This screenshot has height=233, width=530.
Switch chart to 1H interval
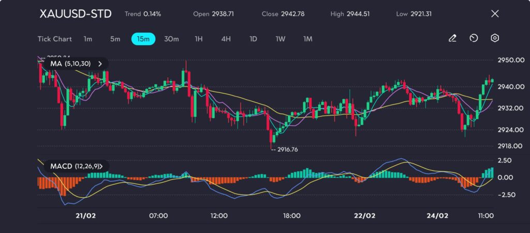pyautogui.click(x=199, y=39)
